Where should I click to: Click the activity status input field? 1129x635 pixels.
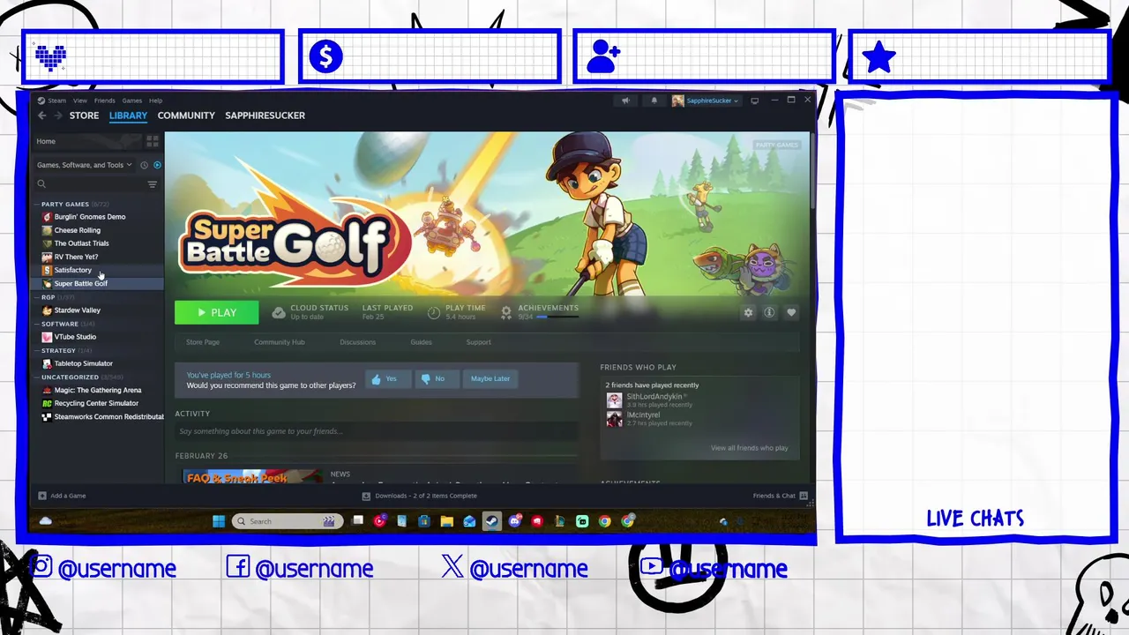click(x=377, y=431)
